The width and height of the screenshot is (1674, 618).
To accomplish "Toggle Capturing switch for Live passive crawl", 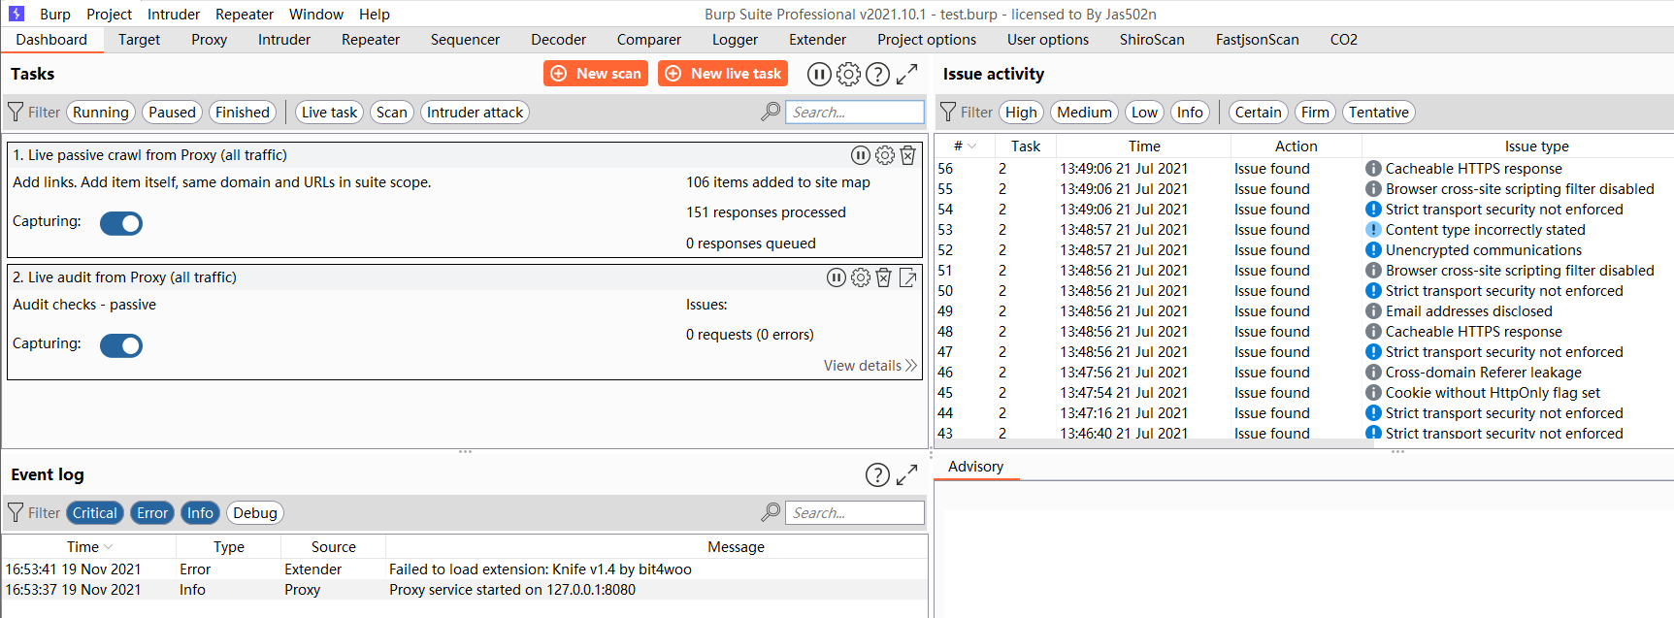I will tap(121, 223).
